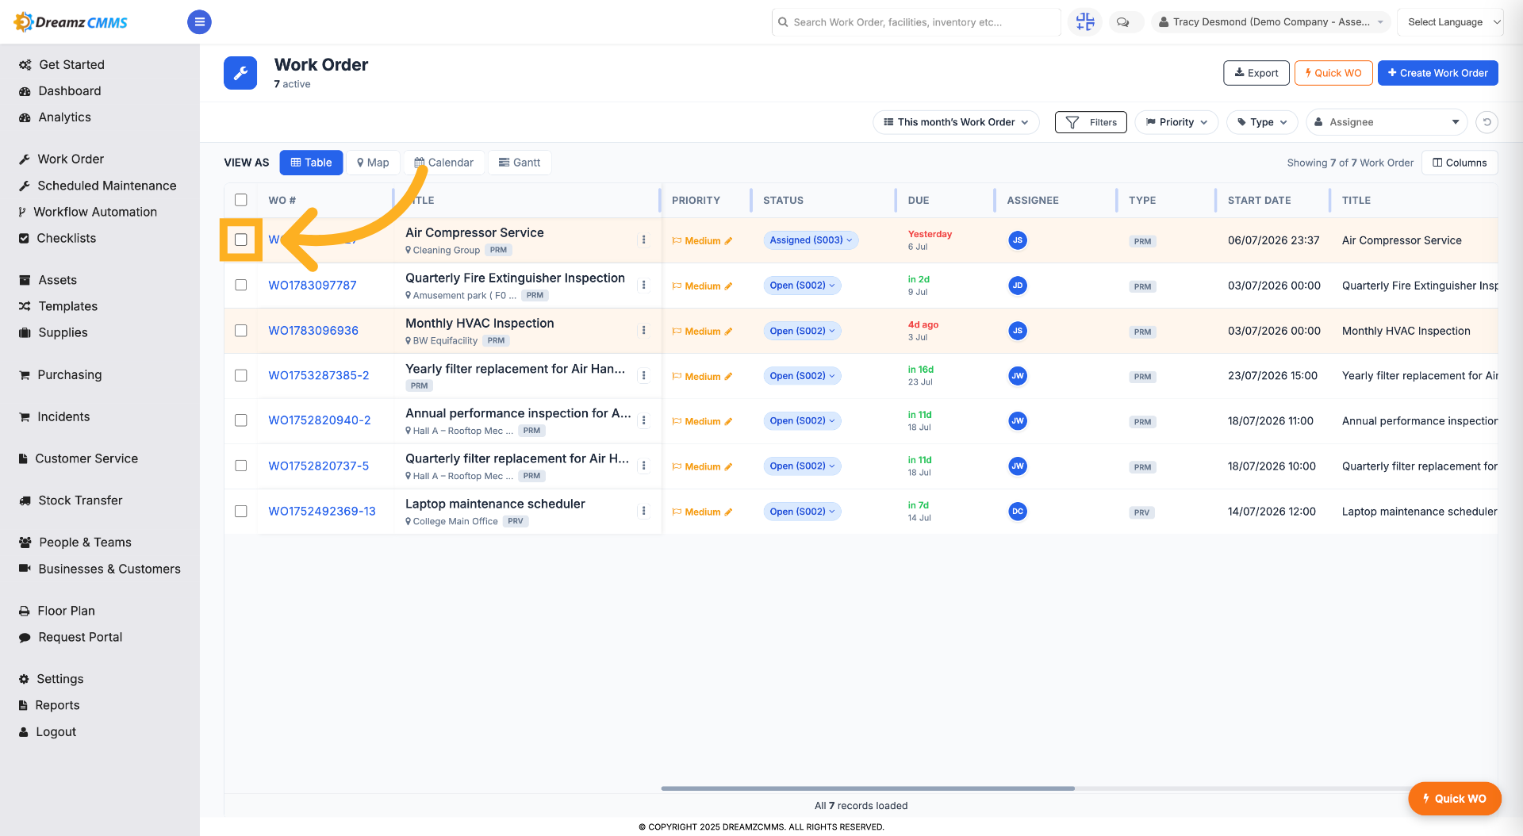Open Stock Transfer from the sidebar
Screen dimensions: 1523x836
[80, 500]
